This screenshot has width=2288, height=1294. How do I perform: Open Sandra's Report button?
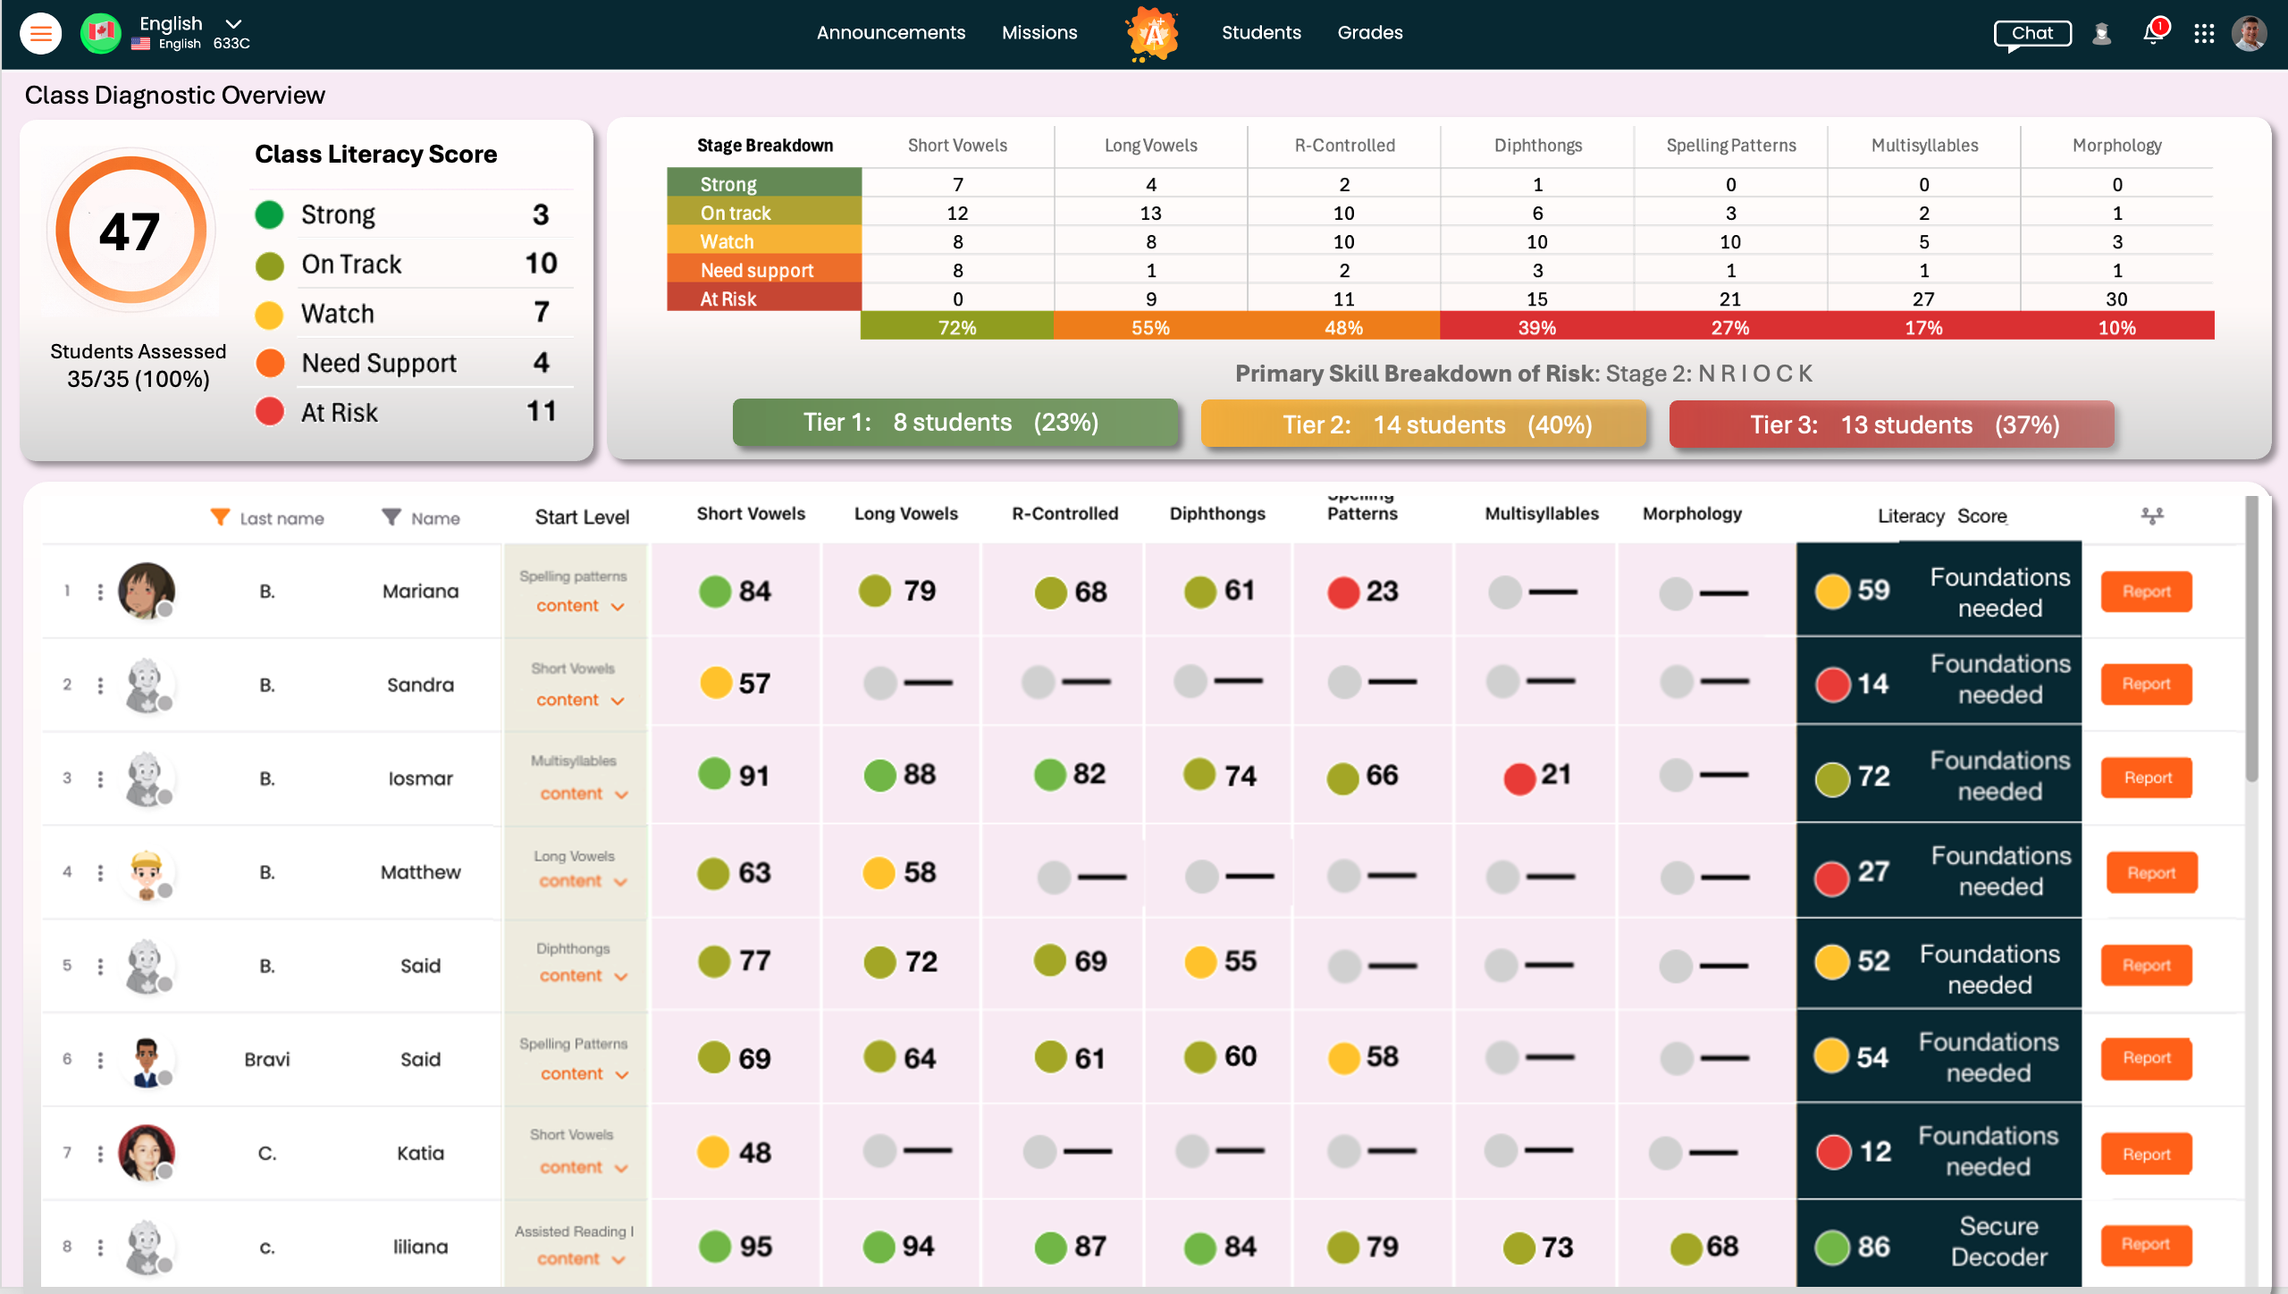tap(2146, 684)
